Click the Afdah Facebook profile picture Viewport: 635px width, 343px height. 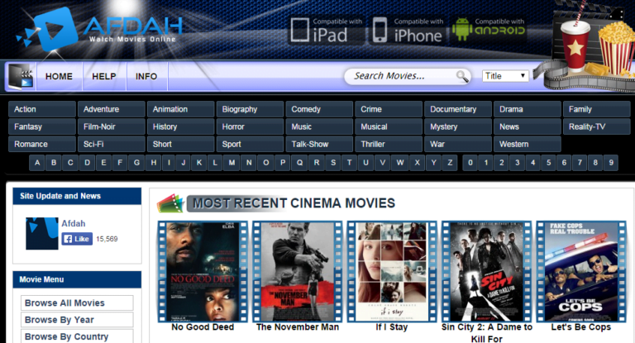coord(41,233)
